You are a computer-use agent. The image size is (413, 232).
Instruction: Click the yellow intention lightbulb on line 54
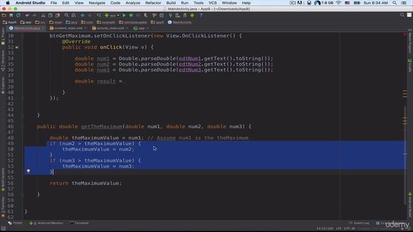click(x=28, y=171)
